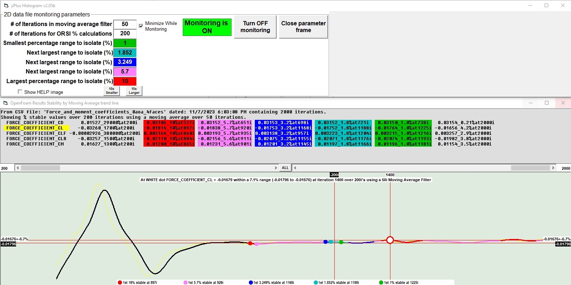Click the left arrow of the left scrollbar

(18, 168)
